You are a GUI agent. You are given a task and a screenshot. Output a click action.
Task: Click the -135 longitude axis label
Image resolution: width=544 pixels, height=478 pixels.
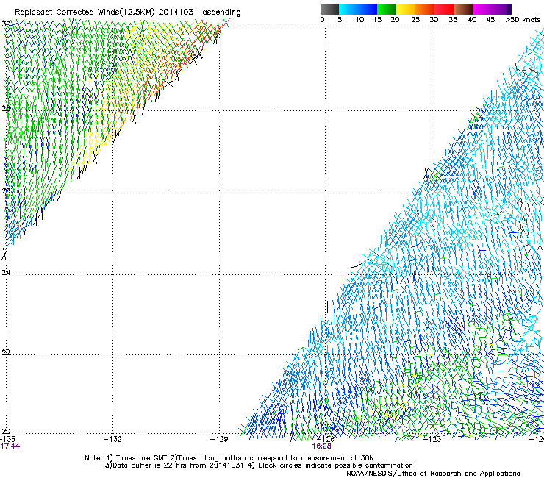[7, 439]
